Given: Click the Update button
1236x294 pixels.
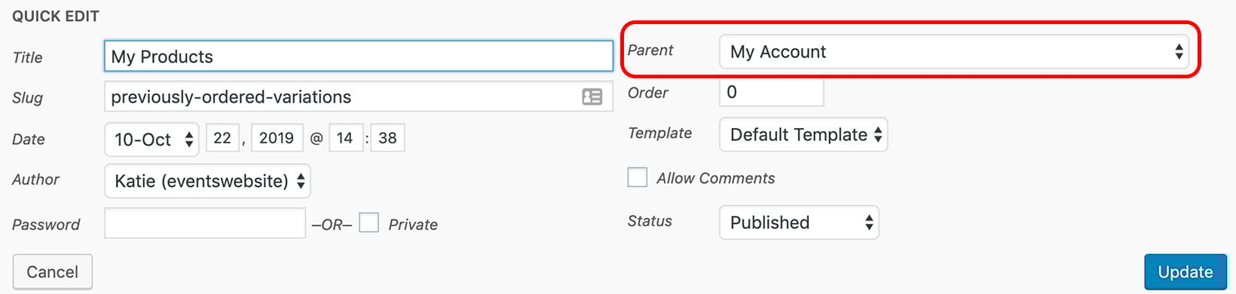Looking at the screenshot, I should (x=1186, y=272).
